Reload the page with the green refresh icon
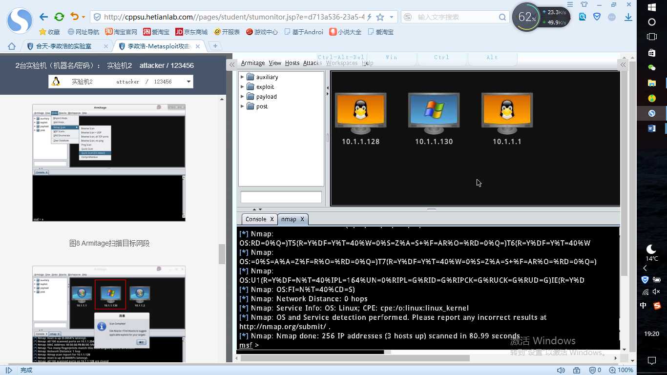 (x=59, y=17)
